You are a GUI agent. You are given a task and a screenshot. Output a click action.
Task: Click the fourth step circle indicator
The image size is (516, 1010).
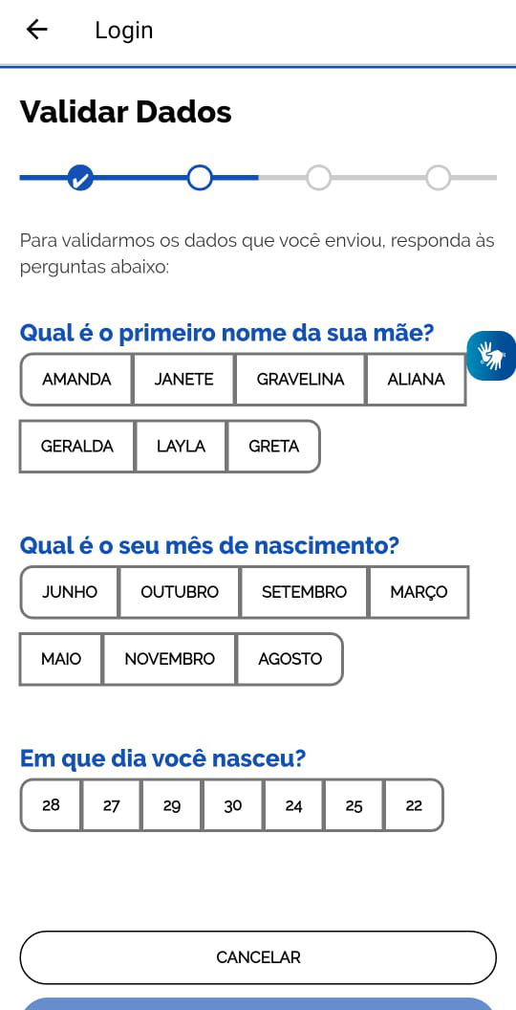coord(439,178)
